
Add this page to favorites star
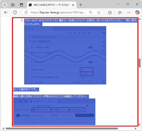pos(99,12)
